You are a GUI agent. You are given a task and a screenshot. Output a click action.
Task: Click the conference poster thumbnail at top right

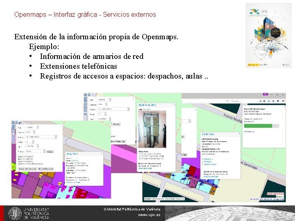[x=269, y=36]
